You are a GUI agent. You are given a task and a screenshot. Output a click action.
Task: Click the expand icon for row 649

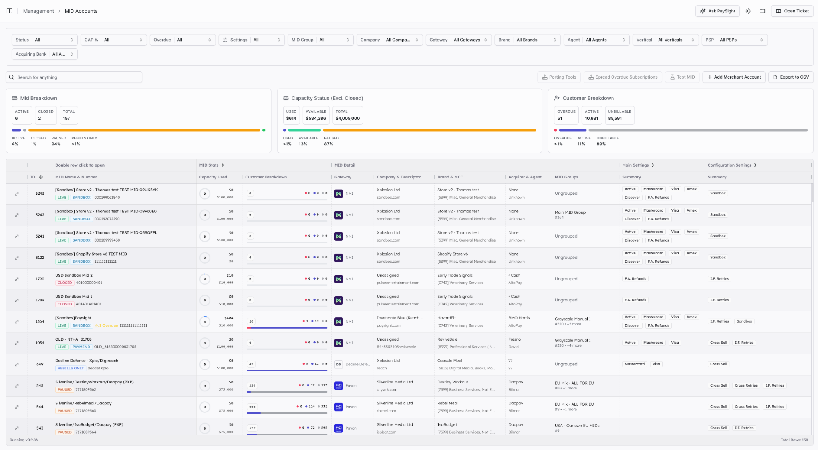click(17, 364)
